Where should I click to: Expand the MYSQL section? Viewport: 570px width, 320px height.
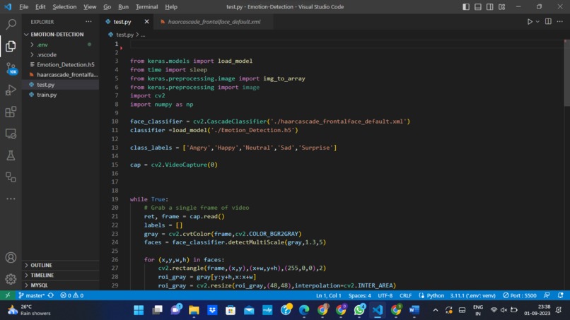[39, 285]
